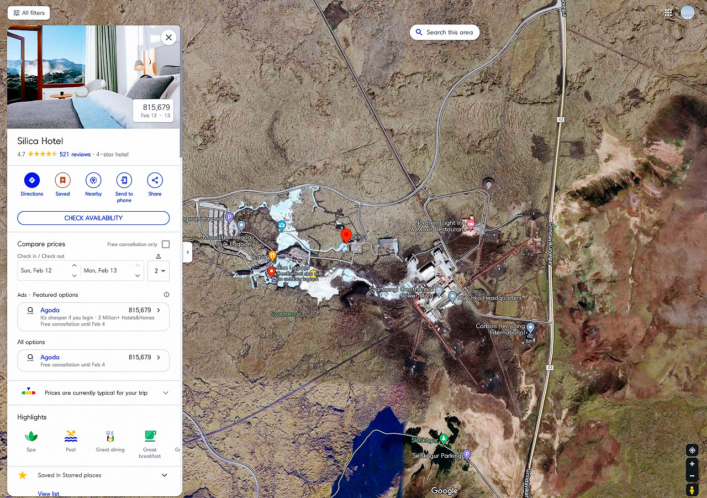Click the Highlights heading
The image size is (707, 498).
(x=32, y=417)
